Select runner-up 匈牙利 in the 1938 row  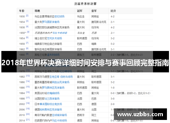95,28
